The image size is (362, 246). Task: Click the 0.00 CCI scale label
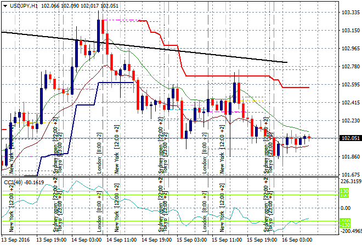(x=346, y=208)
